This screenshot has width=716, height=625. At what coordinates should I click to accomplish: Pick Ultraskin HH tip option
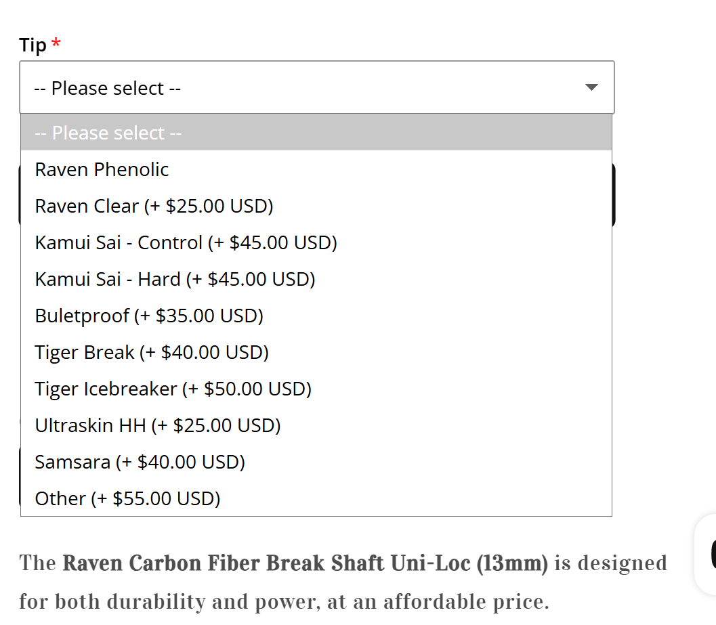158,425
